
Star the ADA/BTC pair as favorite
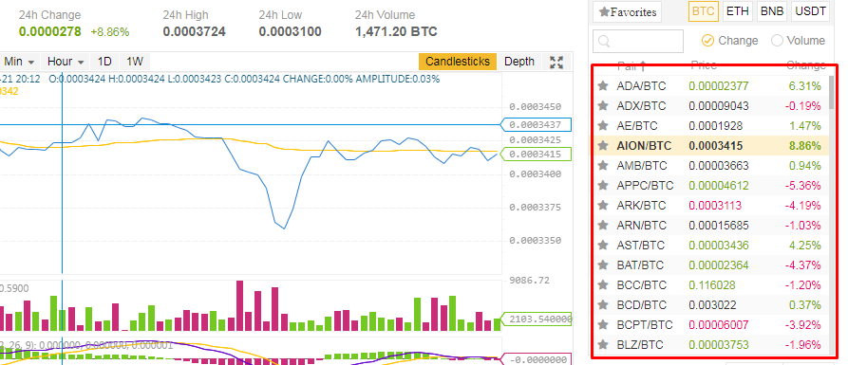tap(602, 85)
